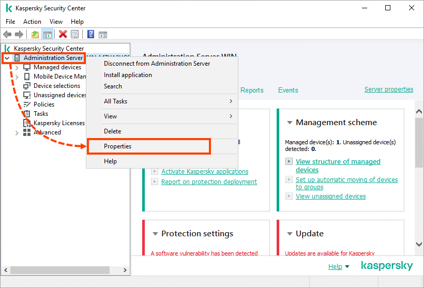
Task: Open the Action menu in menu bar
Action: pos(32,22)
